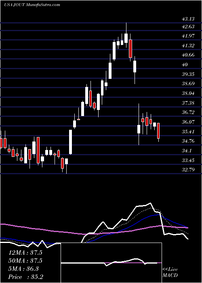Viewport: 202px width, 283px height.
Task: Click the 42.63 price level label
Action: pyautogui.click(x=188, y=27)
